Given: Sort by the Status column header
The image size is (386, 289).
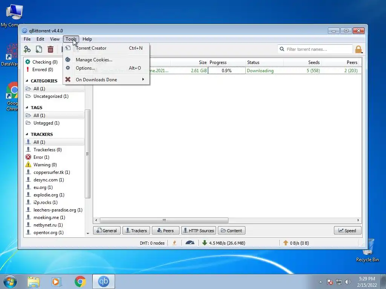Looking at the screenshot, I should point(265,62).
